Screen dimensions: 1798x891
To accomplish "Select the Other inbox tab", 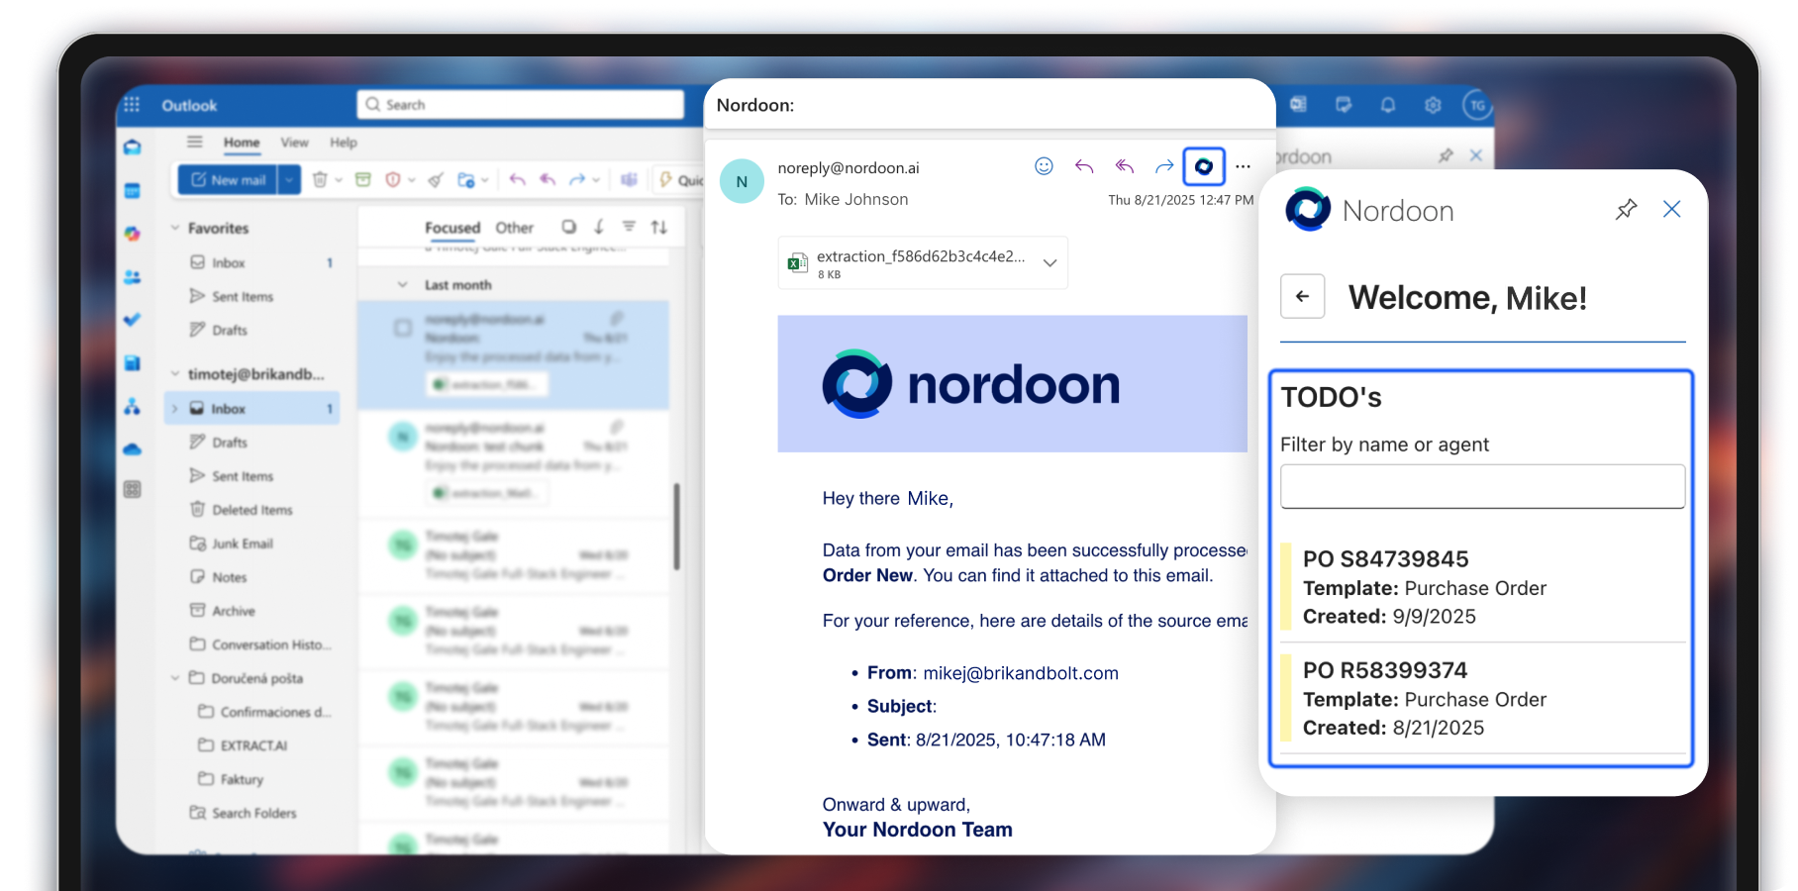I will [x=515, y=228].
